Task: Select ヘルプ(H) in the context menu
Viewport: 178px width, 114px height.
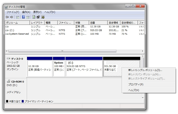Action: point(134,90)
